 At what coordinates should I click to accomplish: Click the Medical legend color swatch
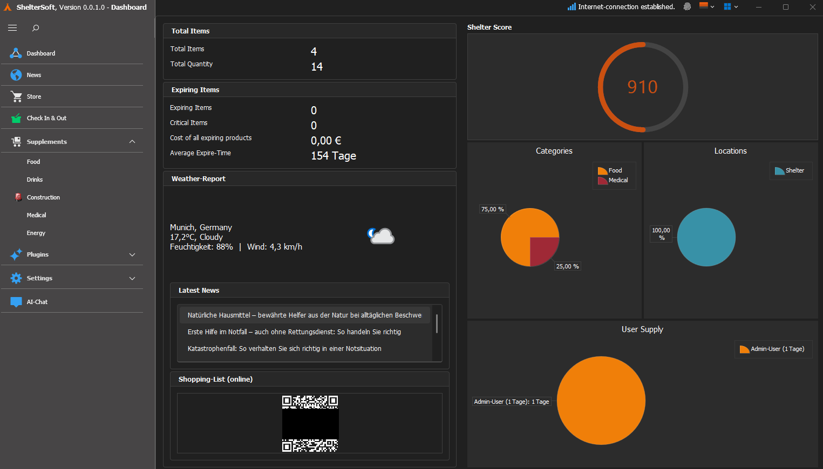point(602,181)
